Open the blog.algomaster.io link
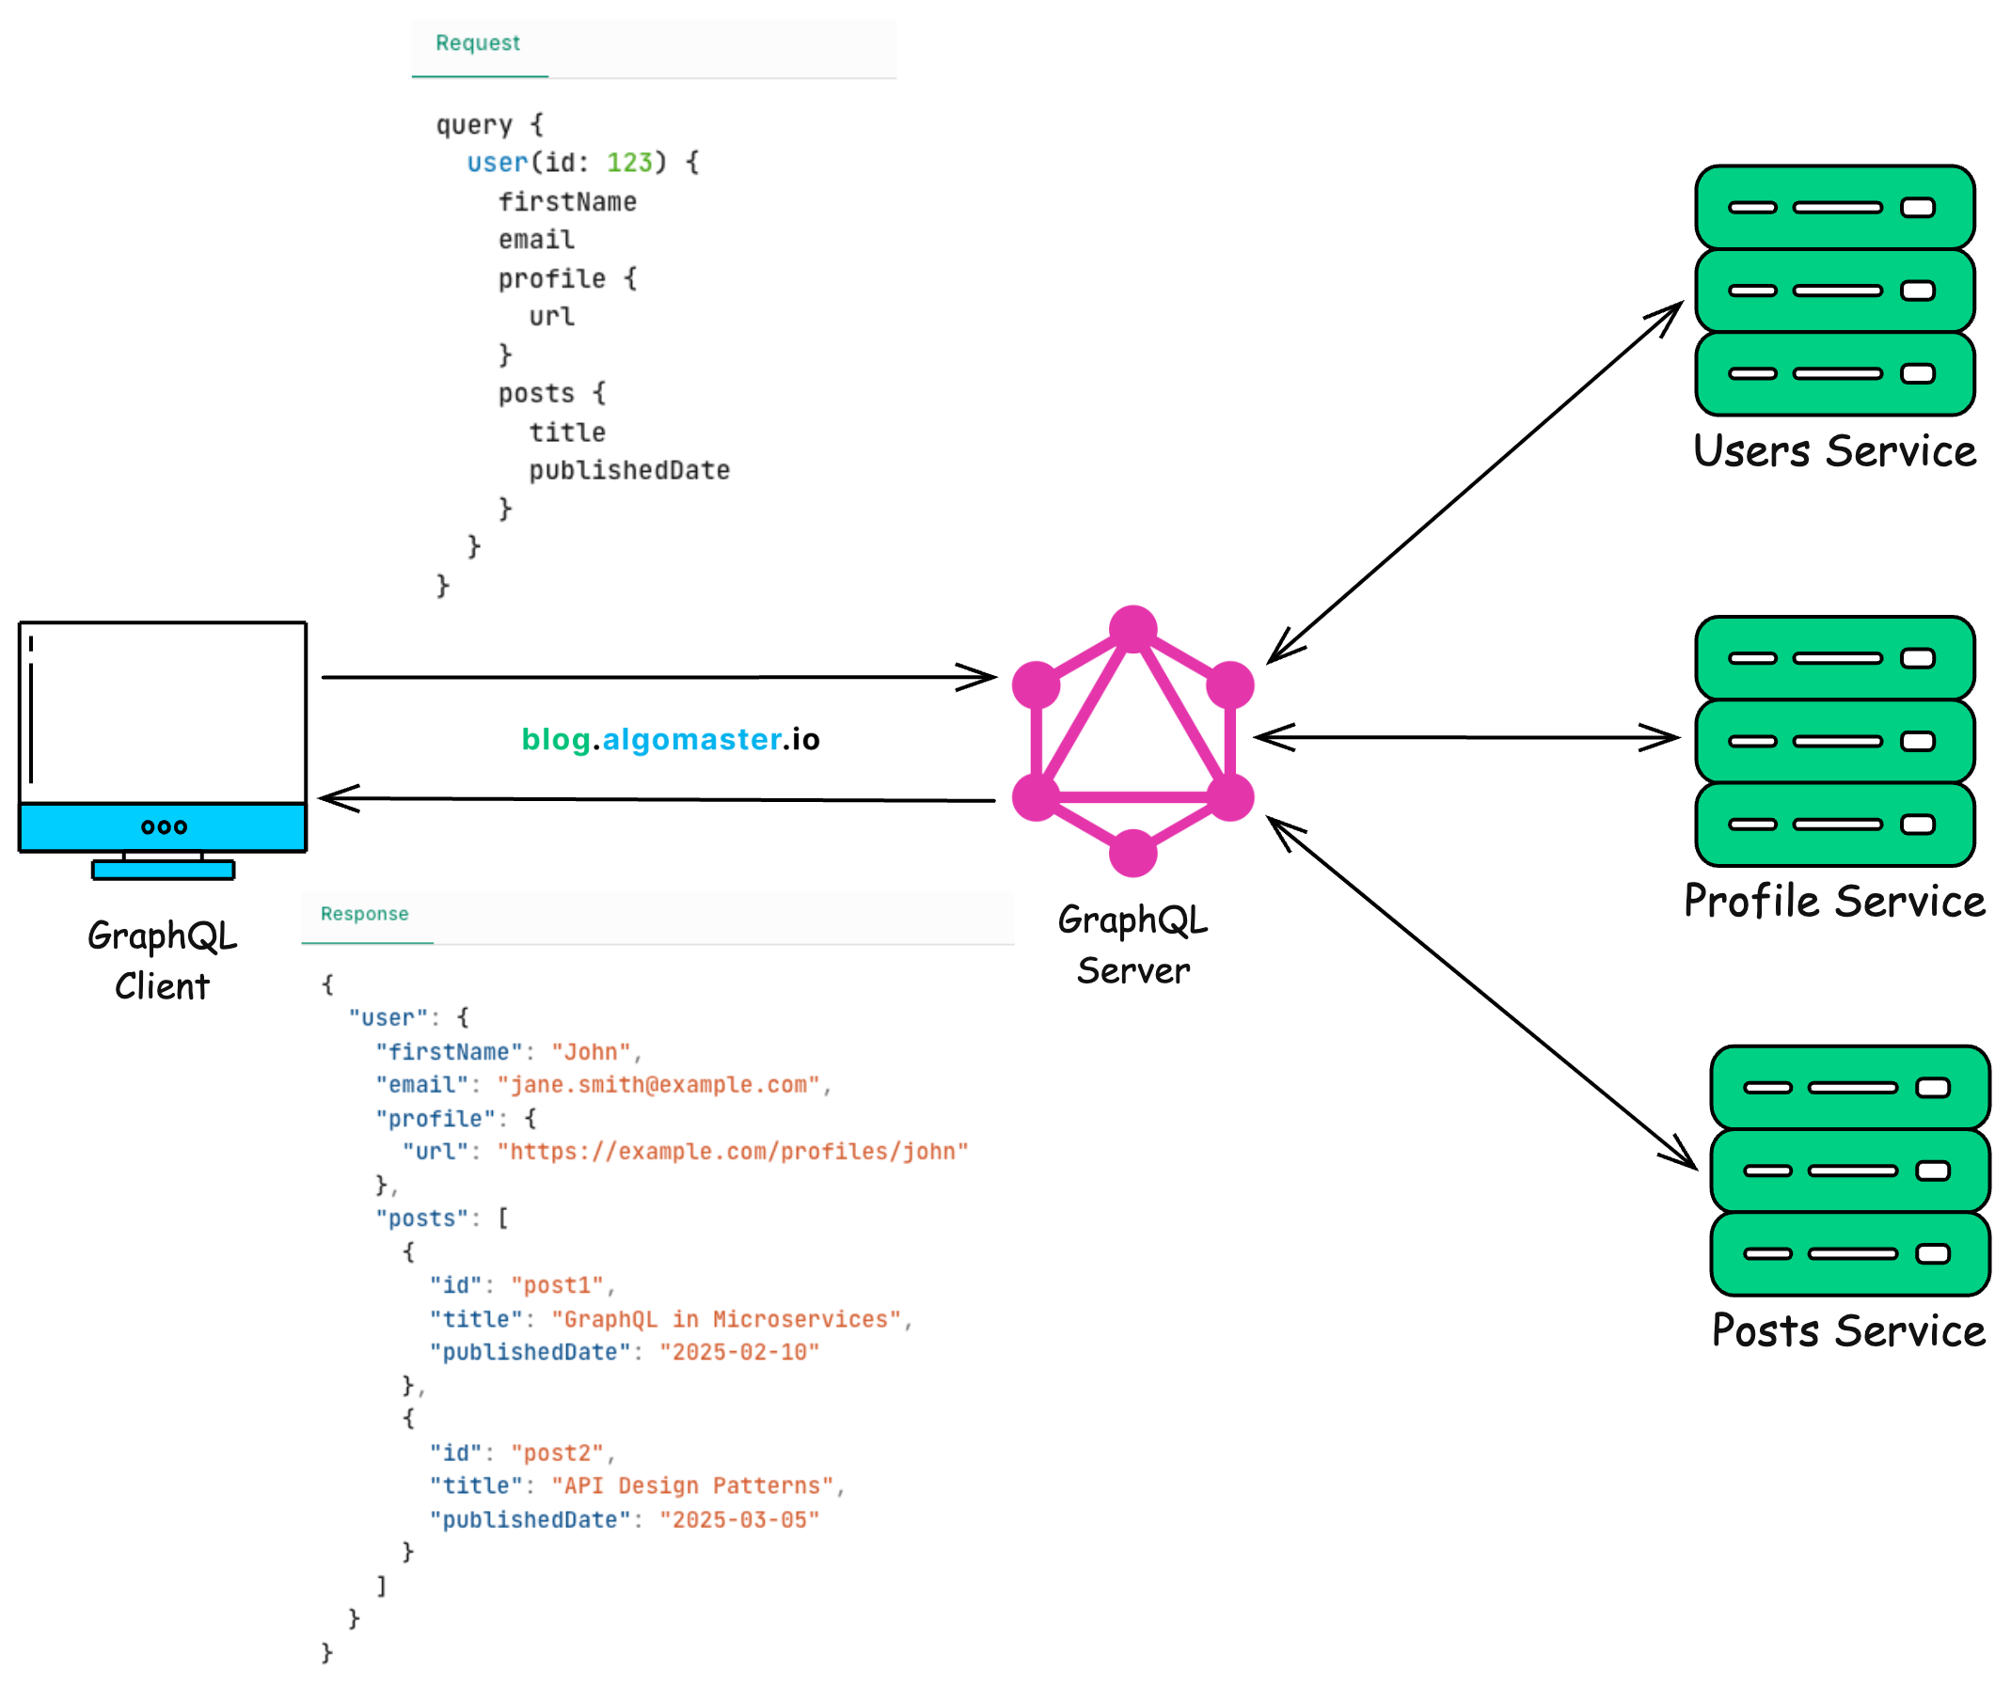The image size is (2011, 1698). [672, 739]
